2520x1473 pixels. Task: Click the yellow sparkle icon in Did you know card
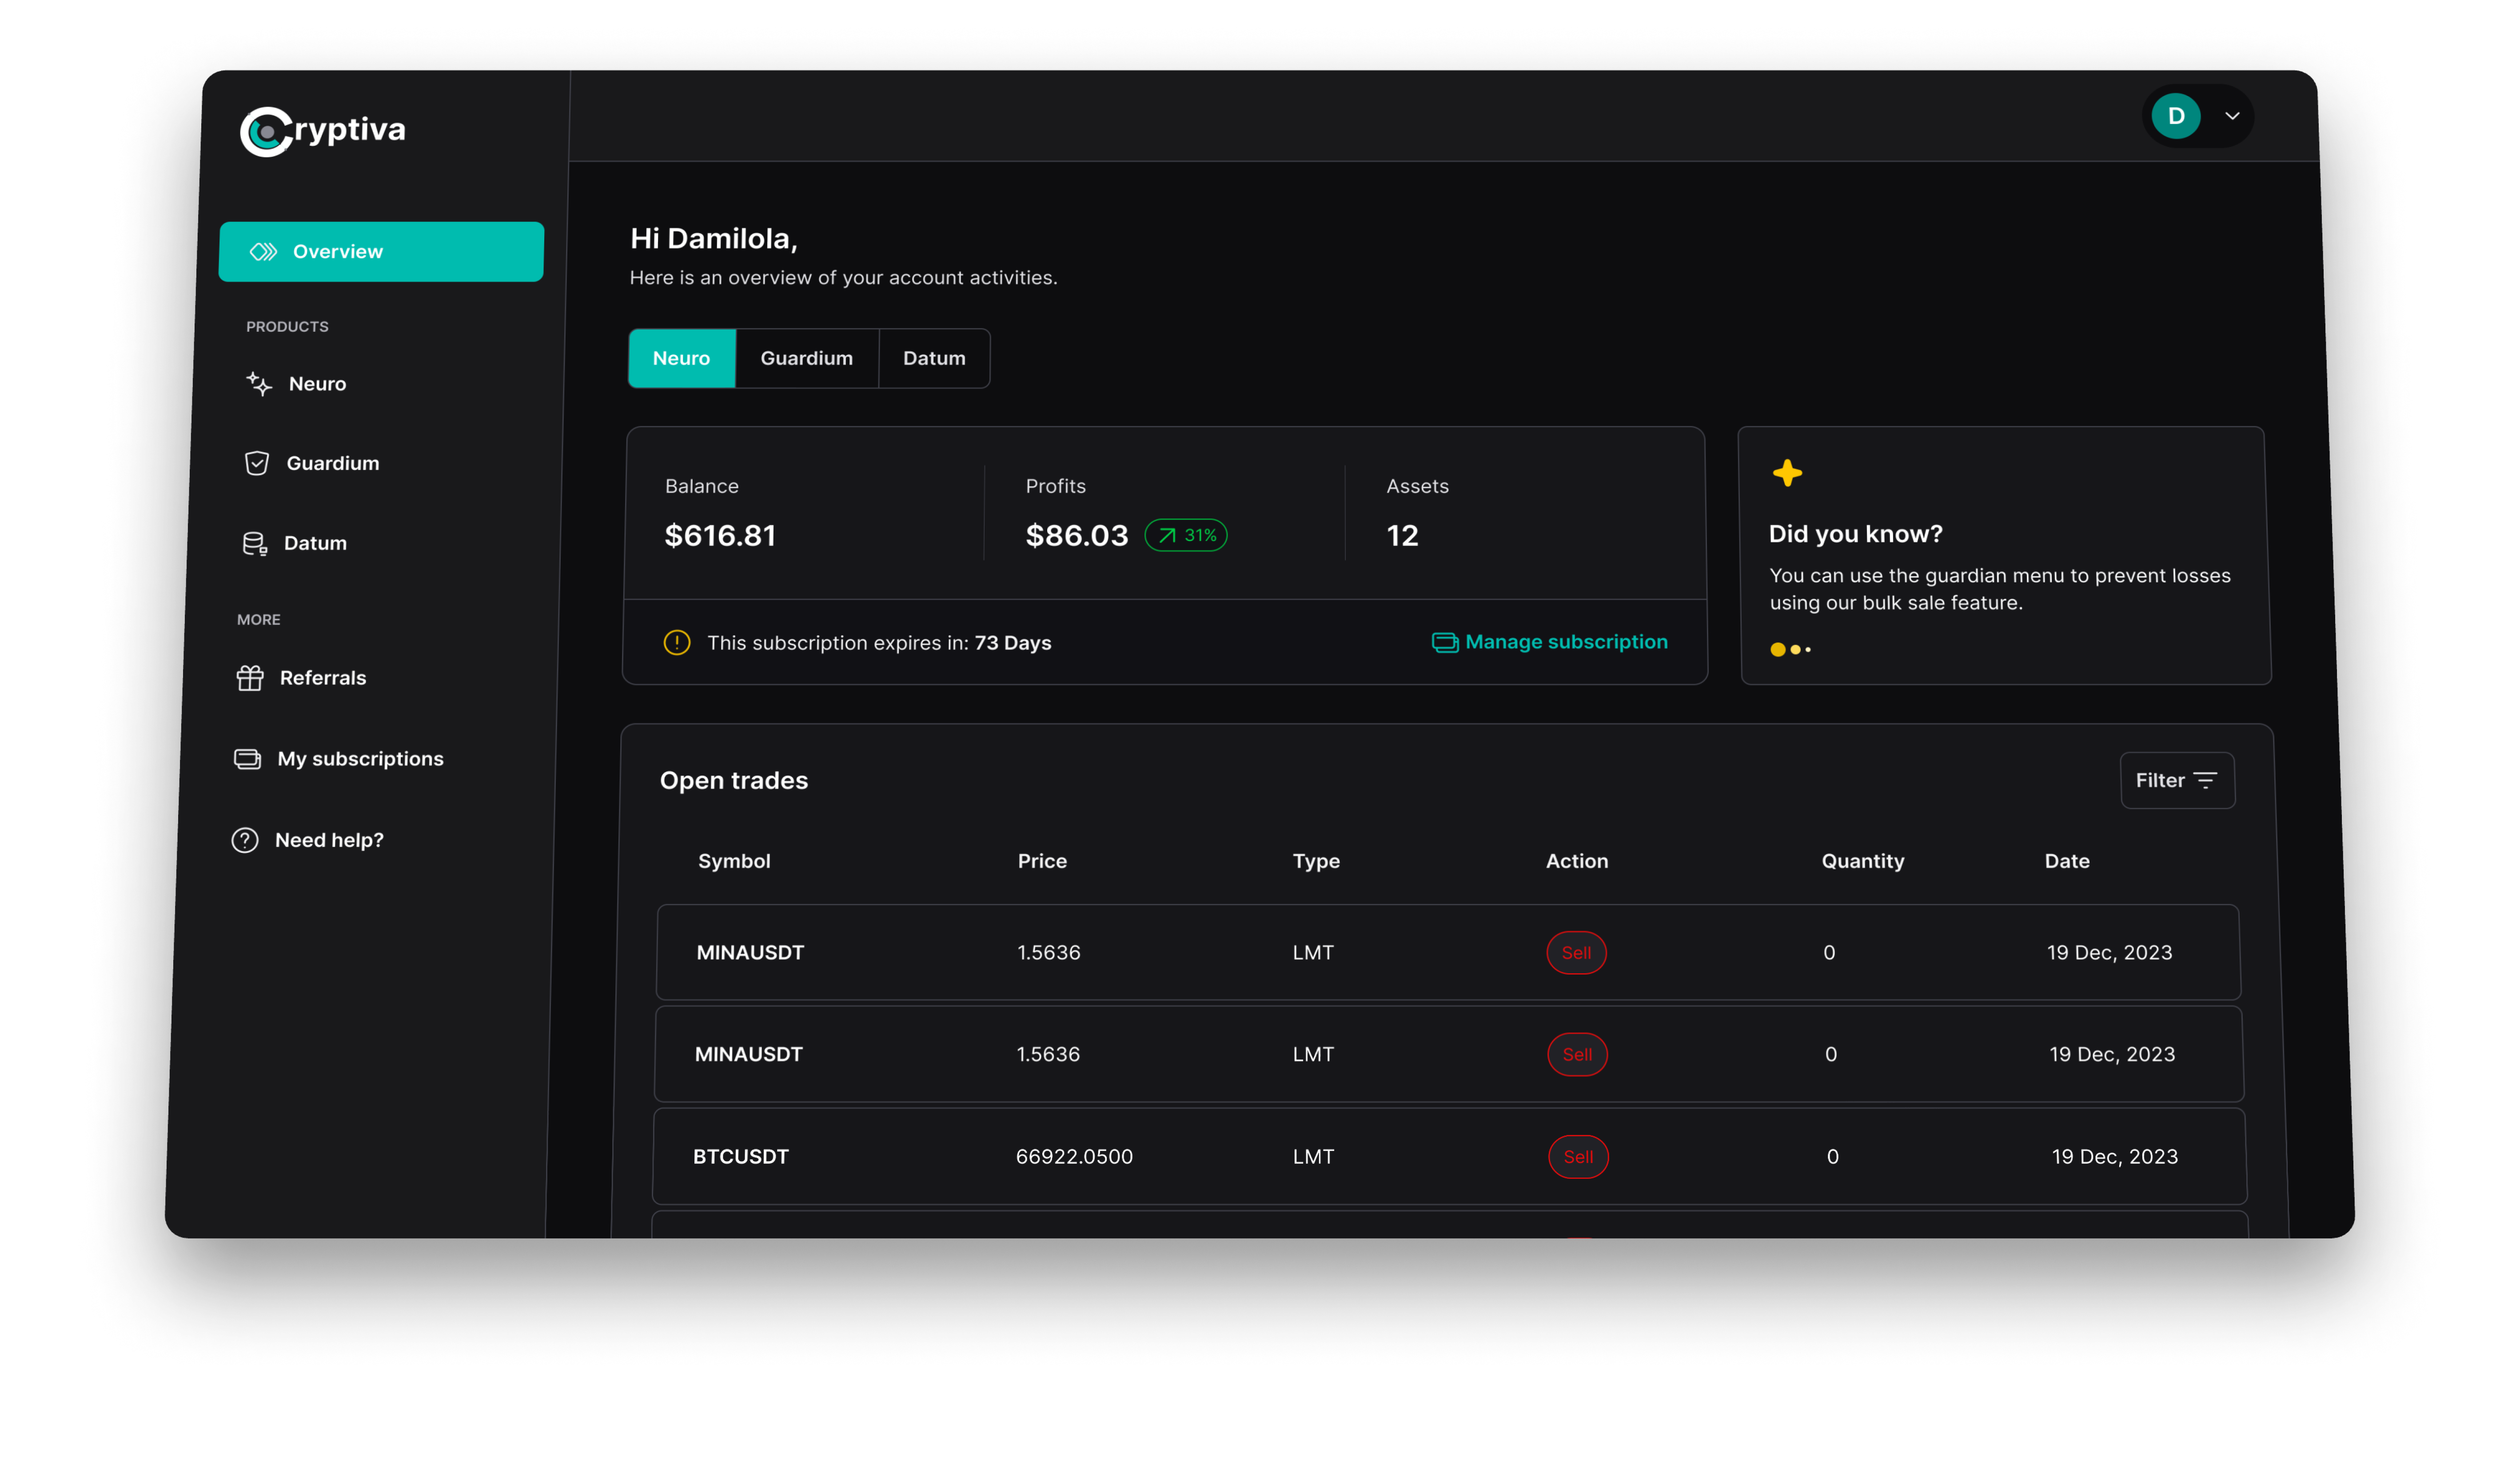(x=1787, y=472)
